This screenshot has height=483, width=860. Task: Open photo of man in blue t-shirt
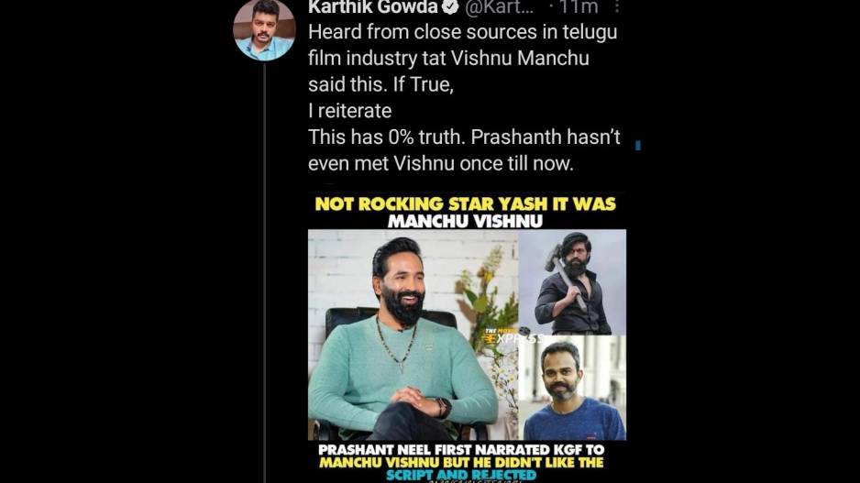(572, 388)
